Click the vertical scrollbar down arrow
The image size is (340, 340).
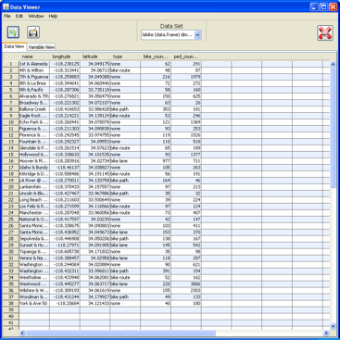point(333,326)
